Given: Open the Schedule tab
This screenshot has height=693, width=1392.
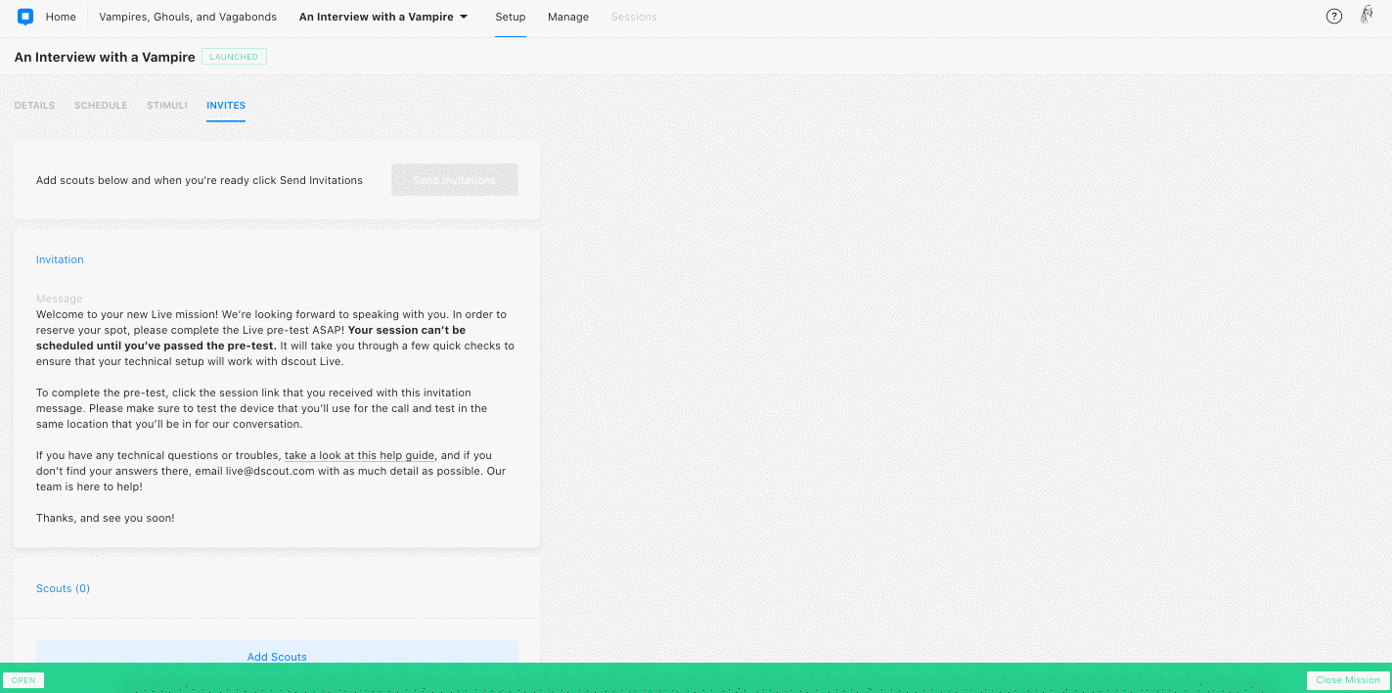Looking at the screenshot, I should point(101,106).
